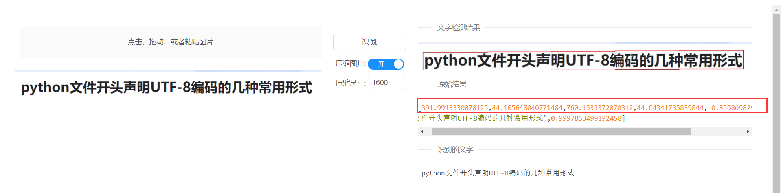This screenshot has width=781, height=193.
Task: Click the horizontal scrollbar thumb under raw results
Action: point(561,131)
